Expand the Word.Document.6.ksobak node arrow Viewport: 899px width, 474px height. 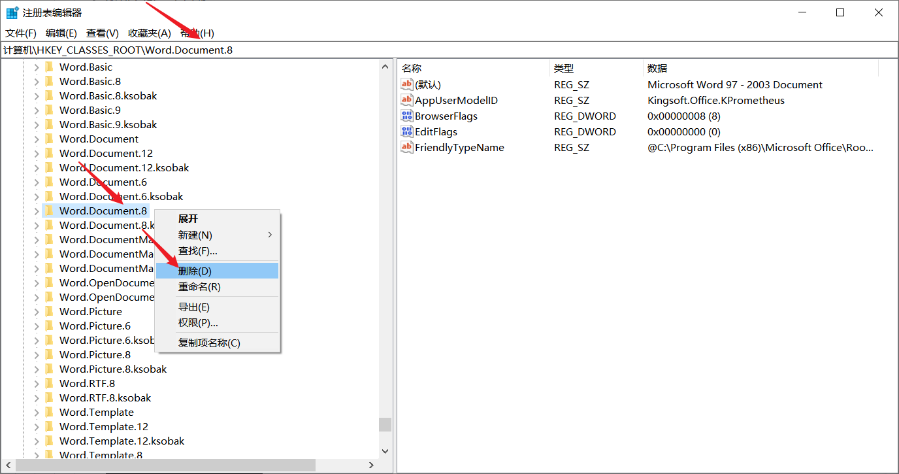pos(37,196)
